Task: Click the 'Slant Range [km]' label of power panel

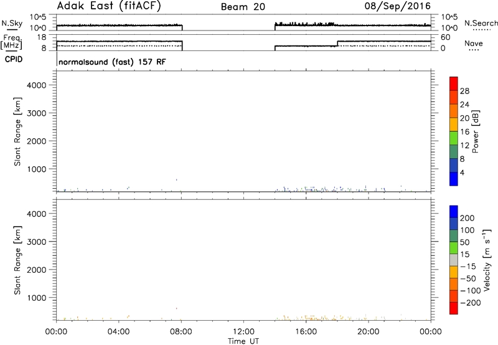Action: (17, 131)
